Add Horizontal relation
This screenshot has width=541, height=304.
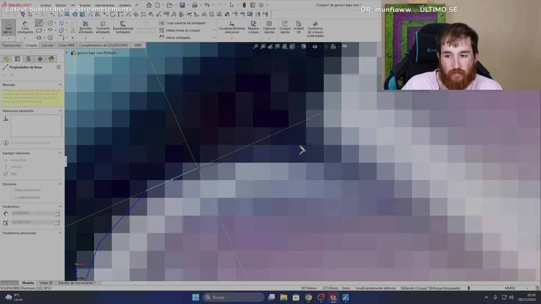[15, 160]
